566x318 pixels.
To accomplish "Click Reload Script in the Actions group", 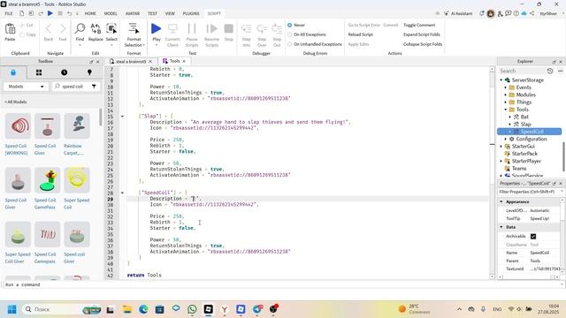I will [360, 34].
